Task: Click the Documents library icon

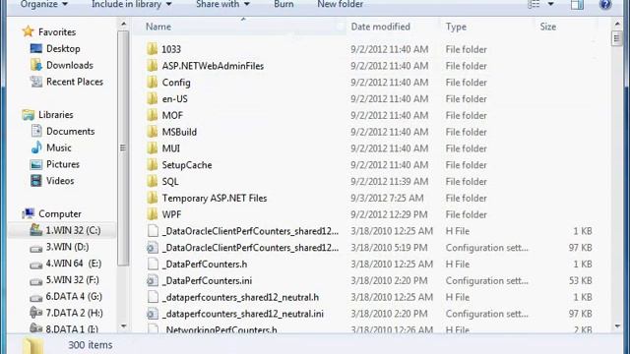Action: point(36,131)
